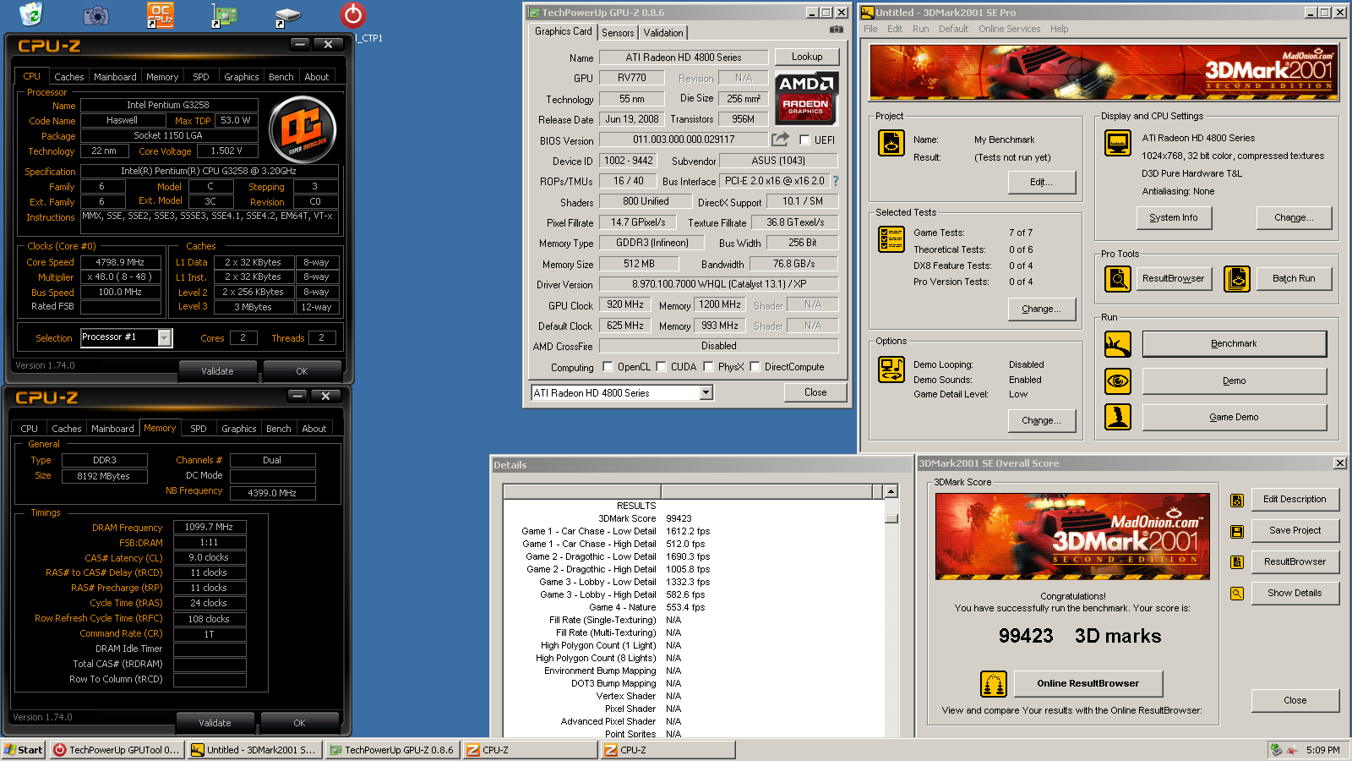This screenshot has height=761, width=1352.
Task: Open the ATI Radeon HD 4800 Series dropdown
Action: [706, 392]
